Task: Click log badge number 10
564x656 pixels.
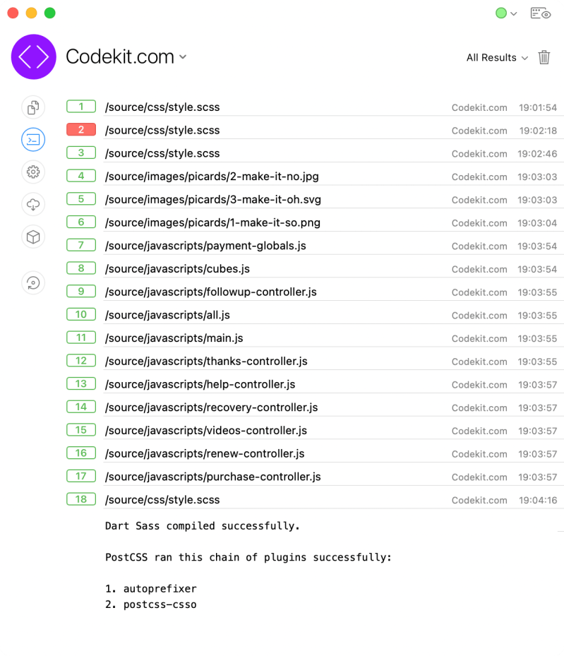Action: tap(81, 314)
